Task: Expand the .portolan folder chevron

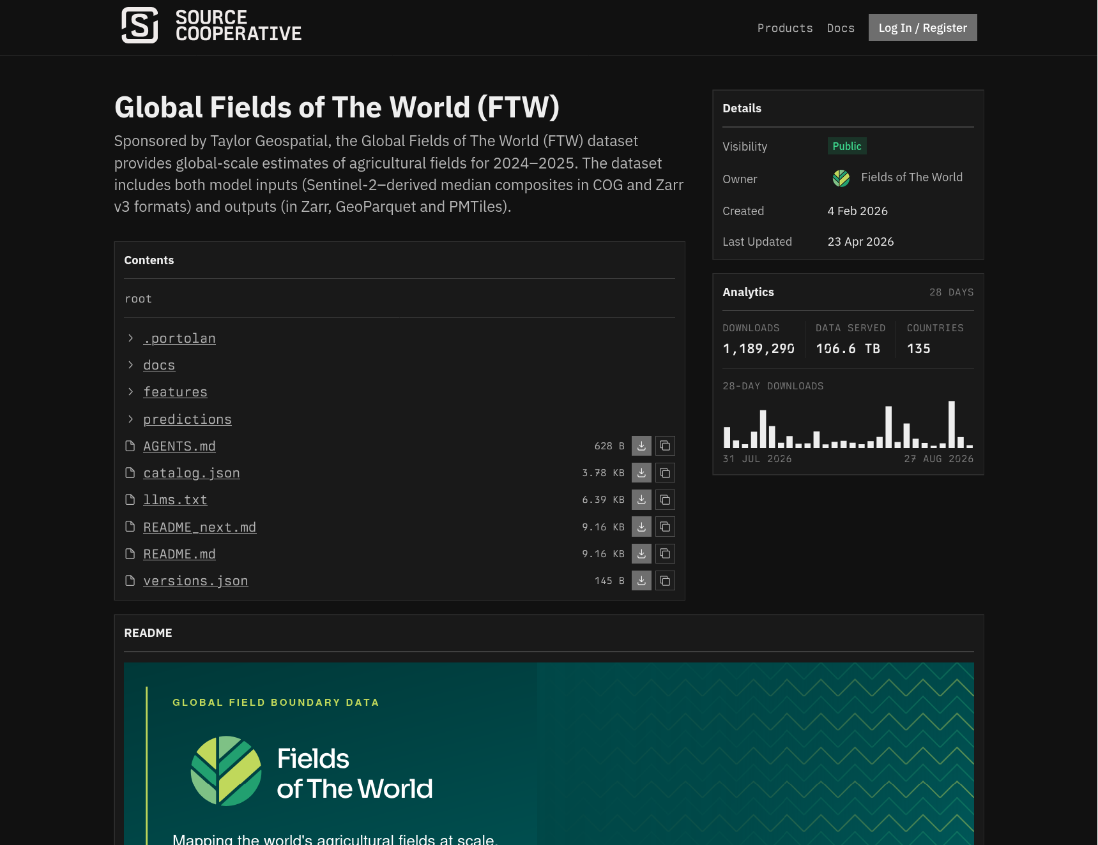Action: [x=130, y=338]
